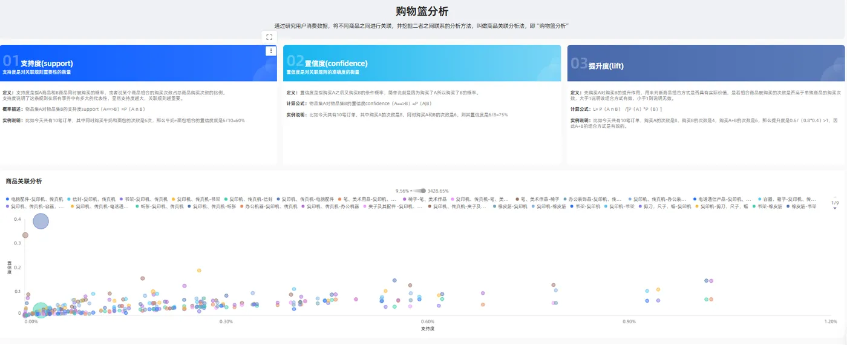Toggle legend entry 复印机、传真机-纸张
Screen dimensions: 847x345
click(212, 207)
